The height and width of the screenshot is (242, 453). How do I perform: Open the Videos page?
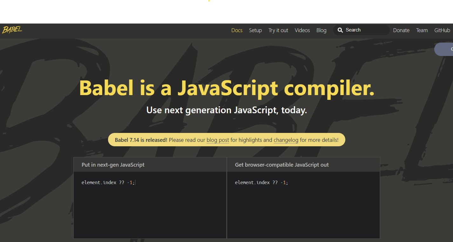pyautogui.click(x=302, y=30)
